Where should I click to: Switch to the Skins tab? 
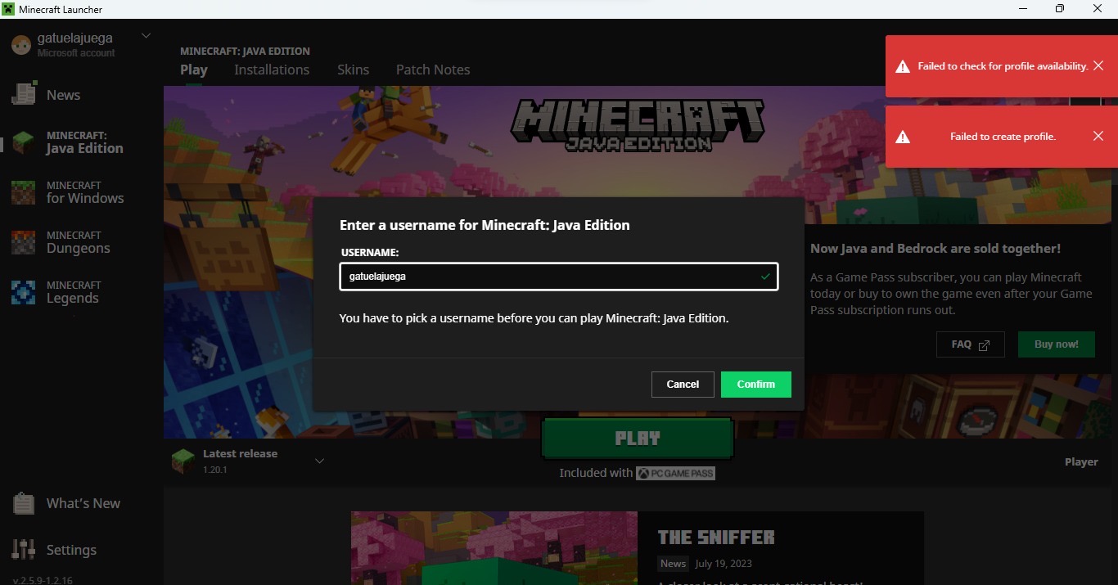(x=353, y=70)
